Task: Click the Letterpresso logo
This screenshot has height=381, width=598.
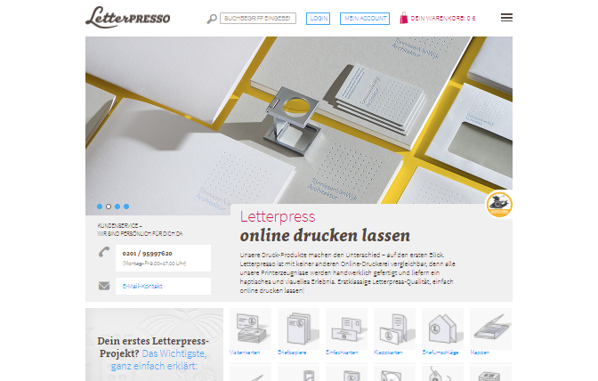Action: [x=128, y=16]
